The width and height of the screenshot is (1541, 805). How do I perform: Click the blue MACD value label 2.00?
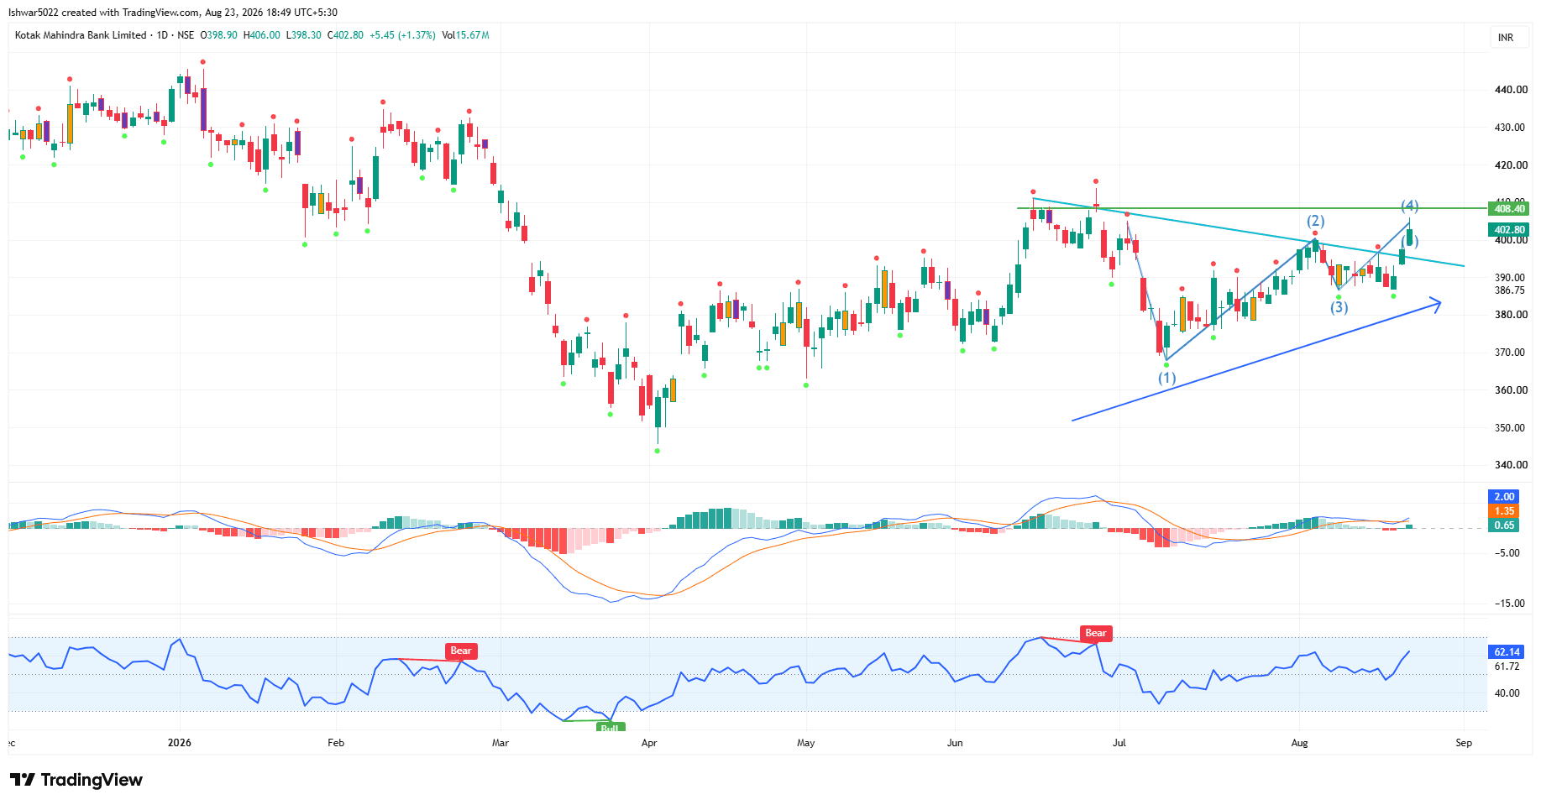(x=1504, y=497)
